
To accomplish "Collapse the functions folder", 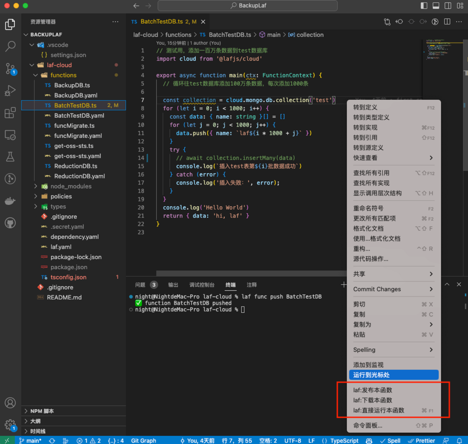I will coord(36,75).
